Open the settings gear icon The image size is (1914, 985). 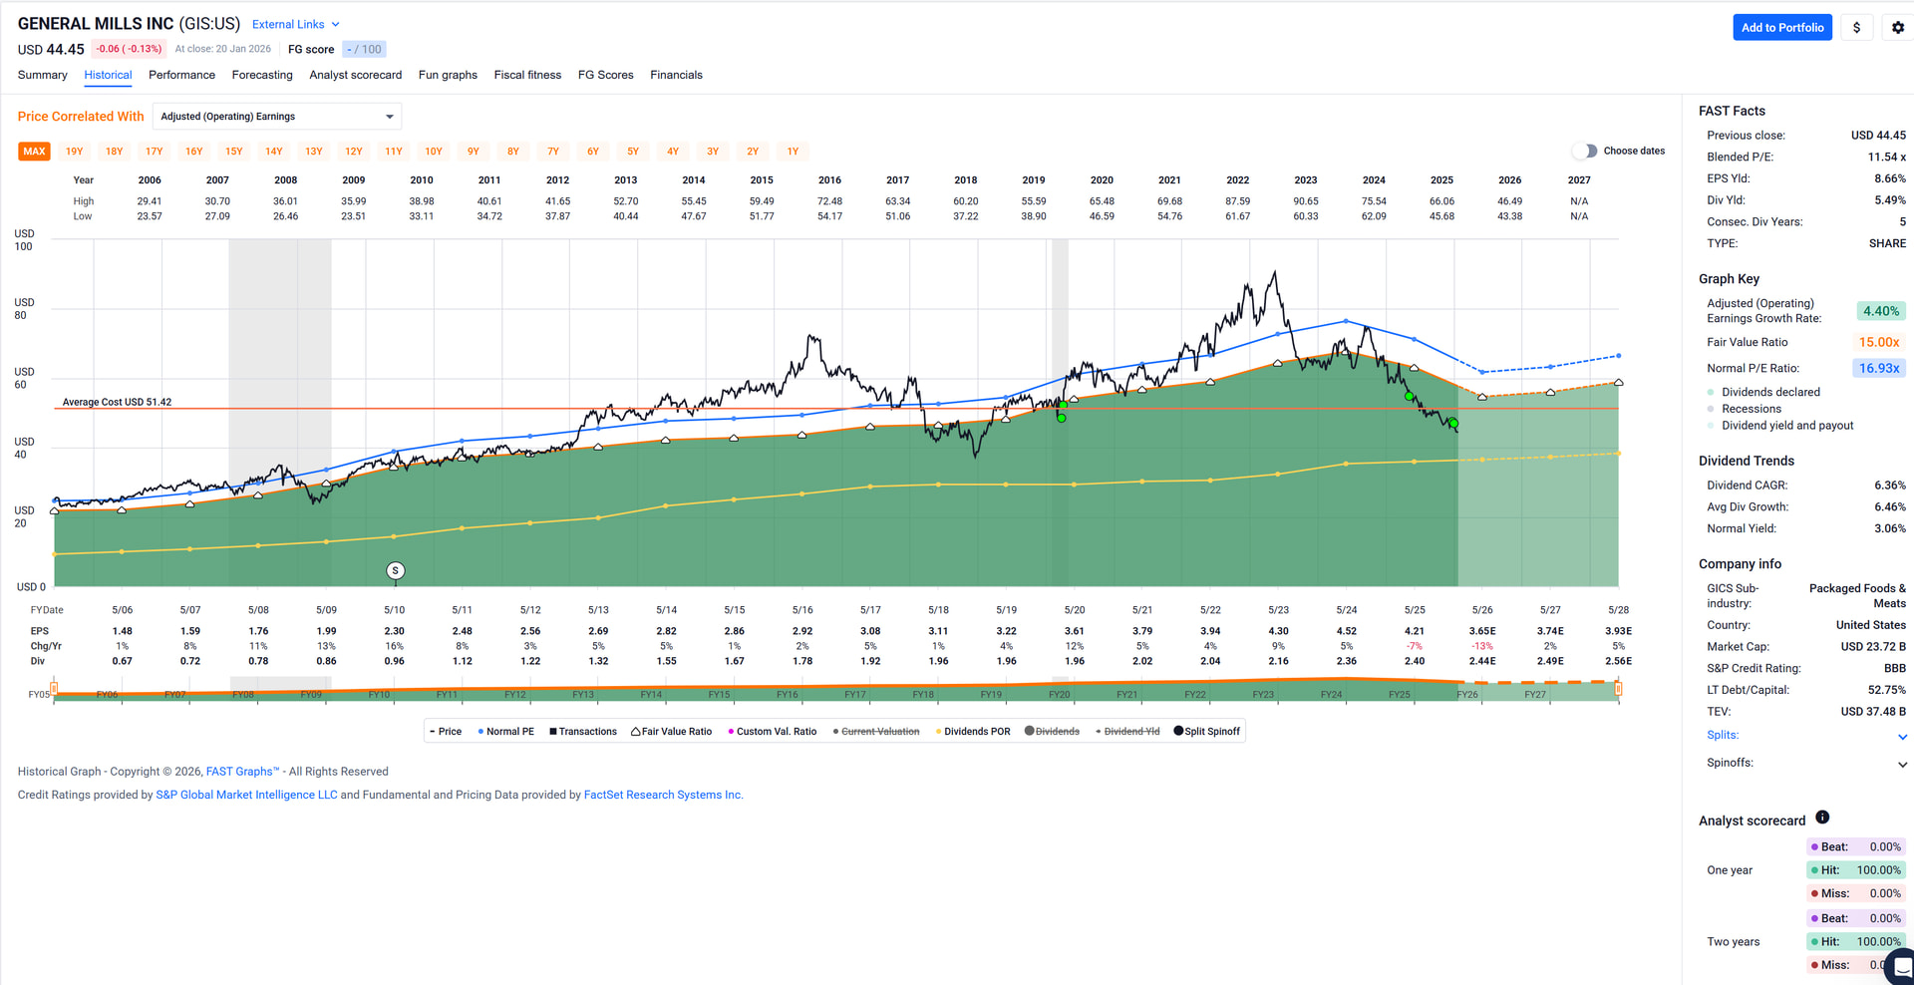(x=1898, y=28)
